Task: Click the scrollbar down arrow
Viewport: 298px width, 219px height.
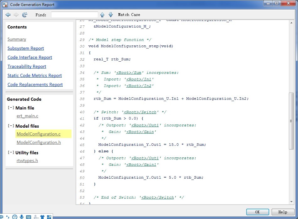Action: click(x=291, y=202)
